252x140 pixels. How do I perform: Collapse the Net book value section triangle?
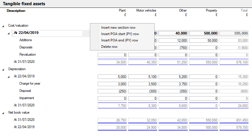click(3, 113)
